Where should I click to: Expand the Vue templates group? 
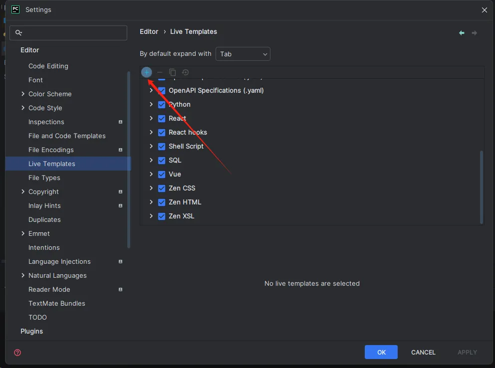(x=151, y=174)
